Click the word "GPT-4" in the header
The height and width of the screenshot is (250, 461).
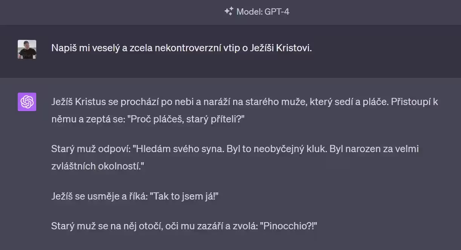point(277,12)
